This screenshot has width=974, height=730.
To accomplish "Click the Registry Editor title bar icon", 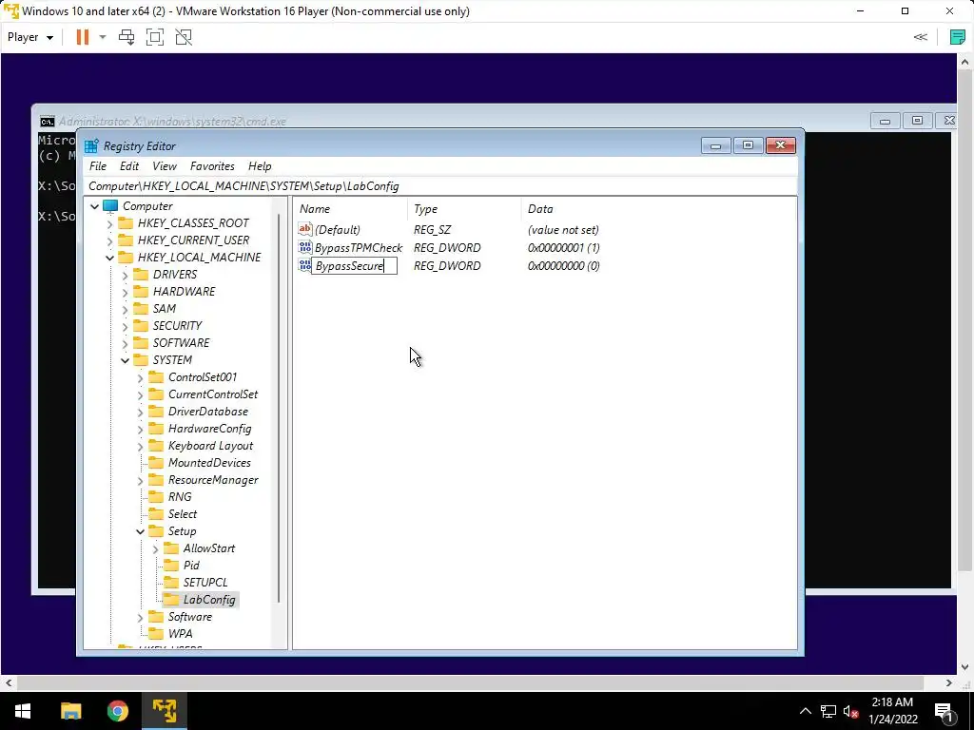I will click(x=91, y=145).
